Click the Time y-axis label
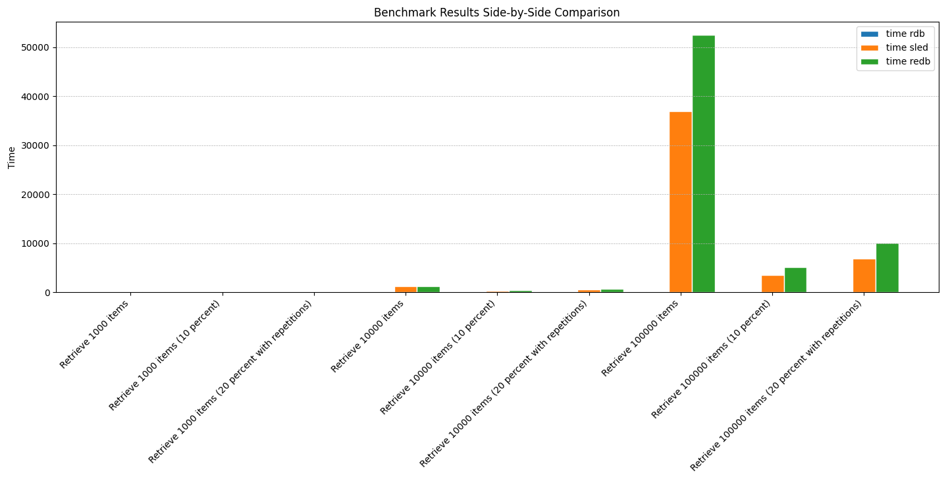 coord(12,157)
